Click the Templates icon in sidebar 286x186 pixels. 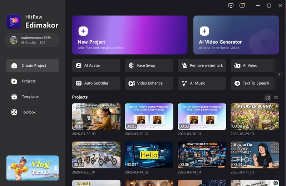(14, 96)
